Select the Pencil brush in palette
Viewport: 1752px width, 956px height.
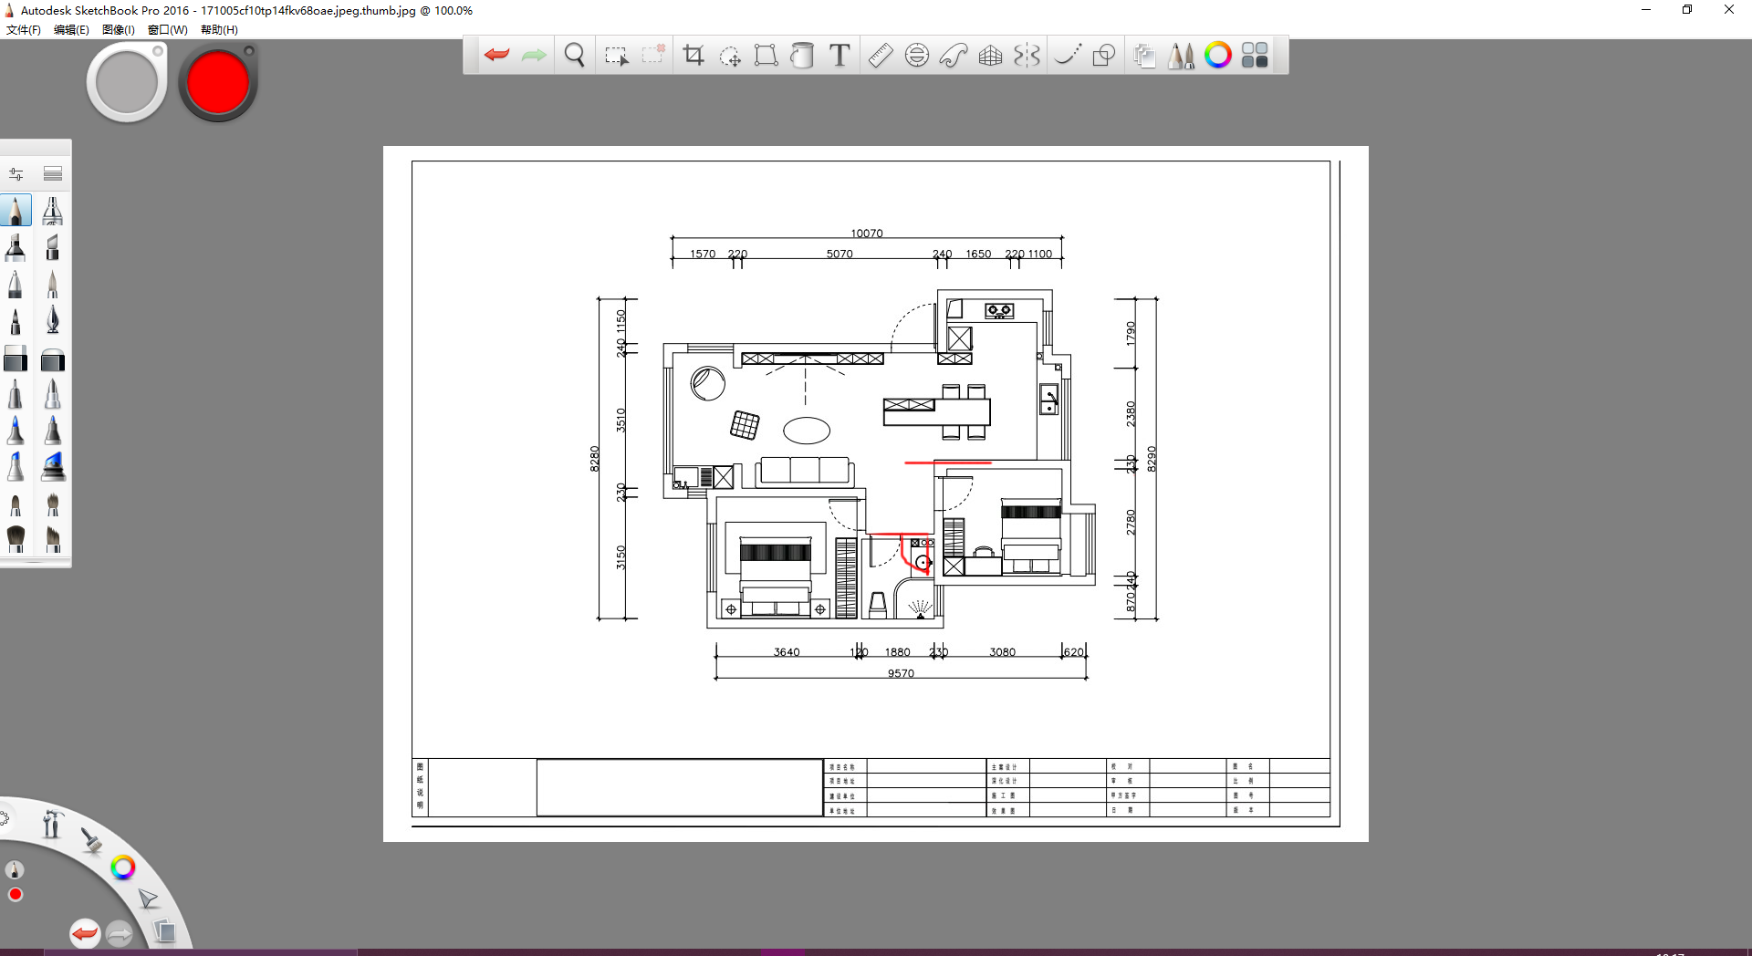(x=16, y=211)
